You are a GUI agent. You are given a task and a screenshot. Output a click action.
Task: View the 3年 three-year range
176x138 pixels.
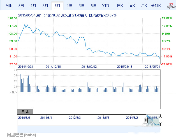pyautogui.click(x=82, y=6)
